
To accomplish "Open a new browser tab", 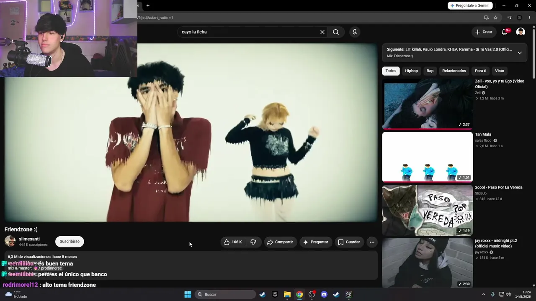I will pos(148,5).
